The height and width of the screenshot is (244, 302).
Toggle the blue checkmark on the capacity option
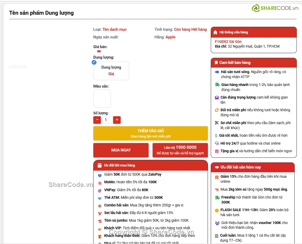point(94,62)
